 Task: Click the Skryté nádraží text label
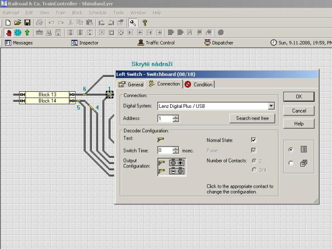point(152,64)
